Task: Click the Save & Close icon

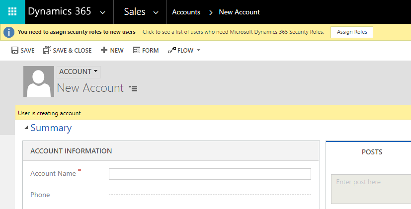Action: click(47, 50)
